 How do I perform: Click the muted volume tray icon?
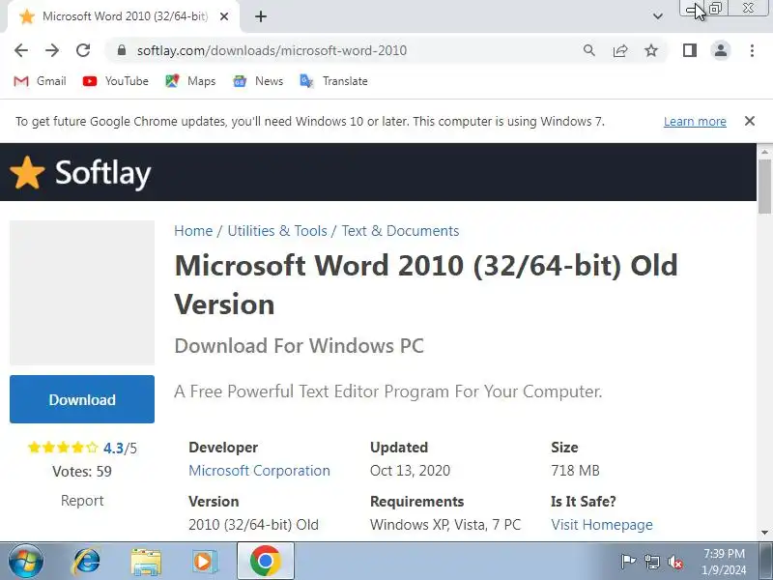click(675, 562)
